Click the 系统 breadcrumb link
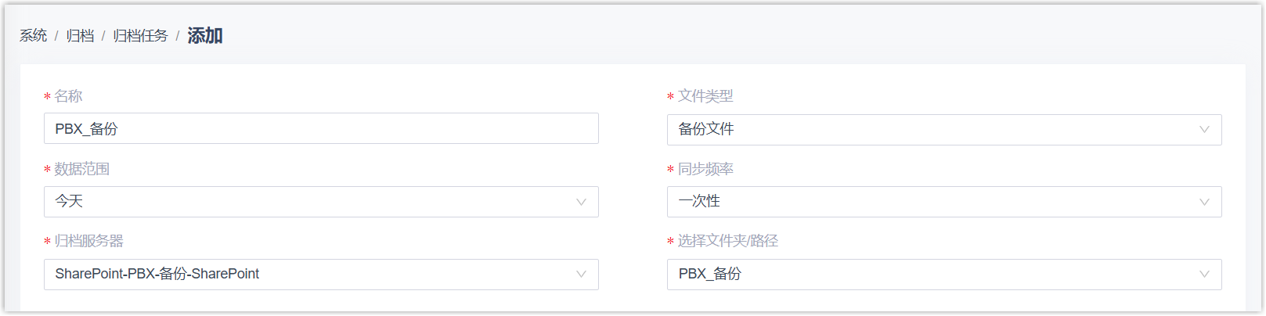The width and height of the screenshot is (1266, 316). [33, 36]
